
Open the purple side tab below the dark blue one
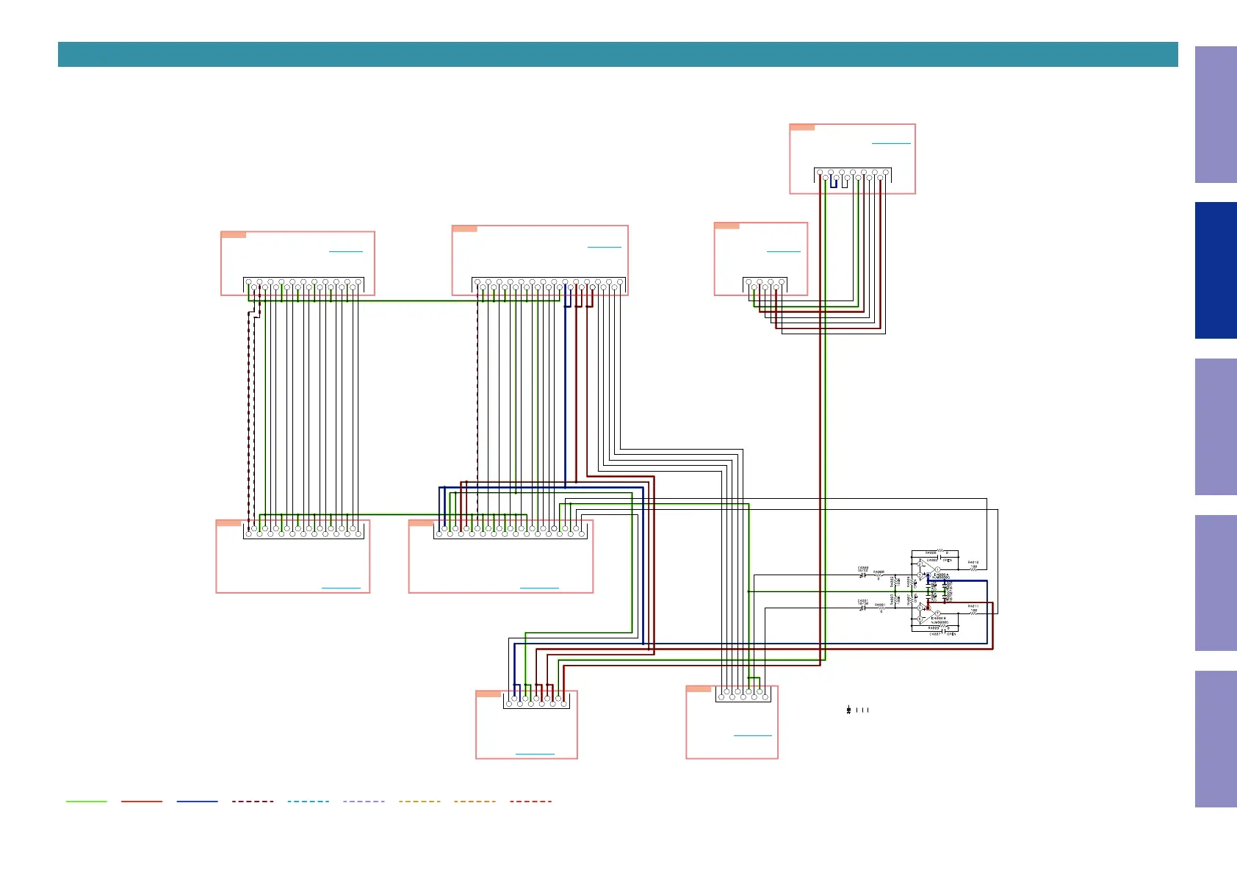click(x=1216, y=427)
